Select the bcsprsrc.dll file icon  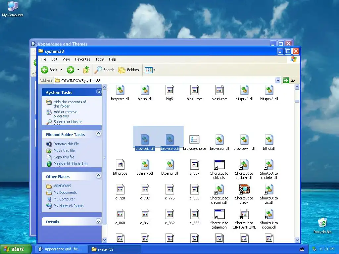pyautogui.click(x=120, y=90)
